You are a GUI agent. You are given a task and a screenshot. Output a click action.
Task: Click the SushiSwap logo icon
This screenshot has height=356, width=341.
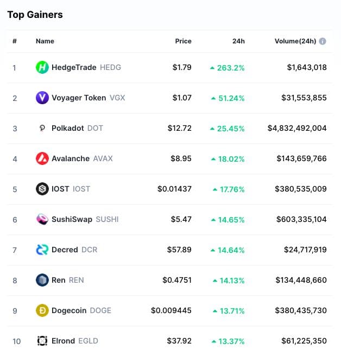pyautogui.click(x=42, y=220)
